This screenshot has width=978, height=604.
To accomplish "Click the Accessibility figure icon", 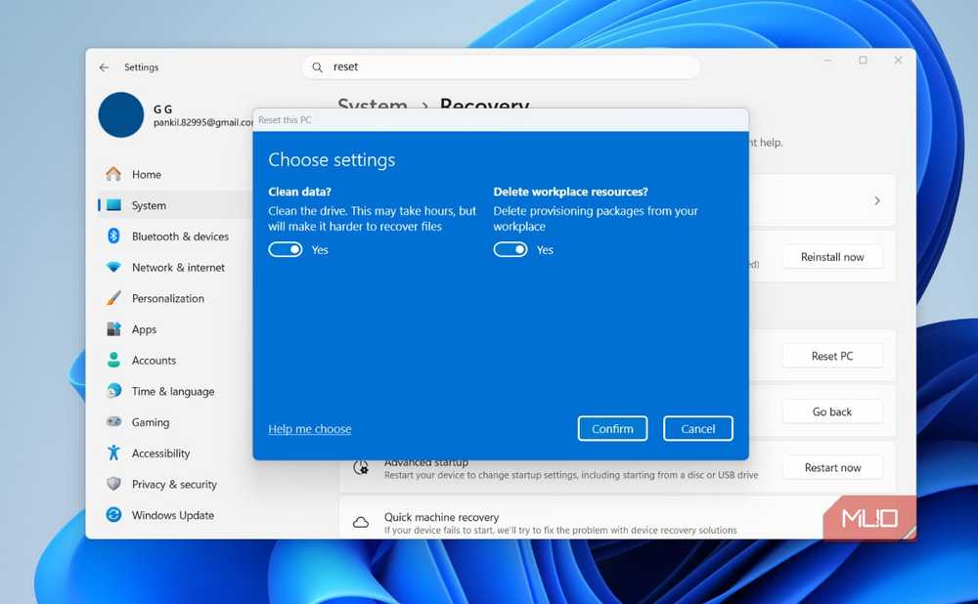I will 113,453.
